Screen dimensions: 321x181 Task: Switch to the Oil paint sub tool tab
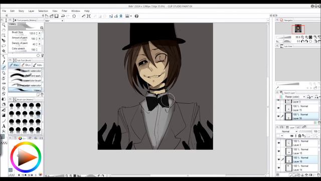pos(26,65)
